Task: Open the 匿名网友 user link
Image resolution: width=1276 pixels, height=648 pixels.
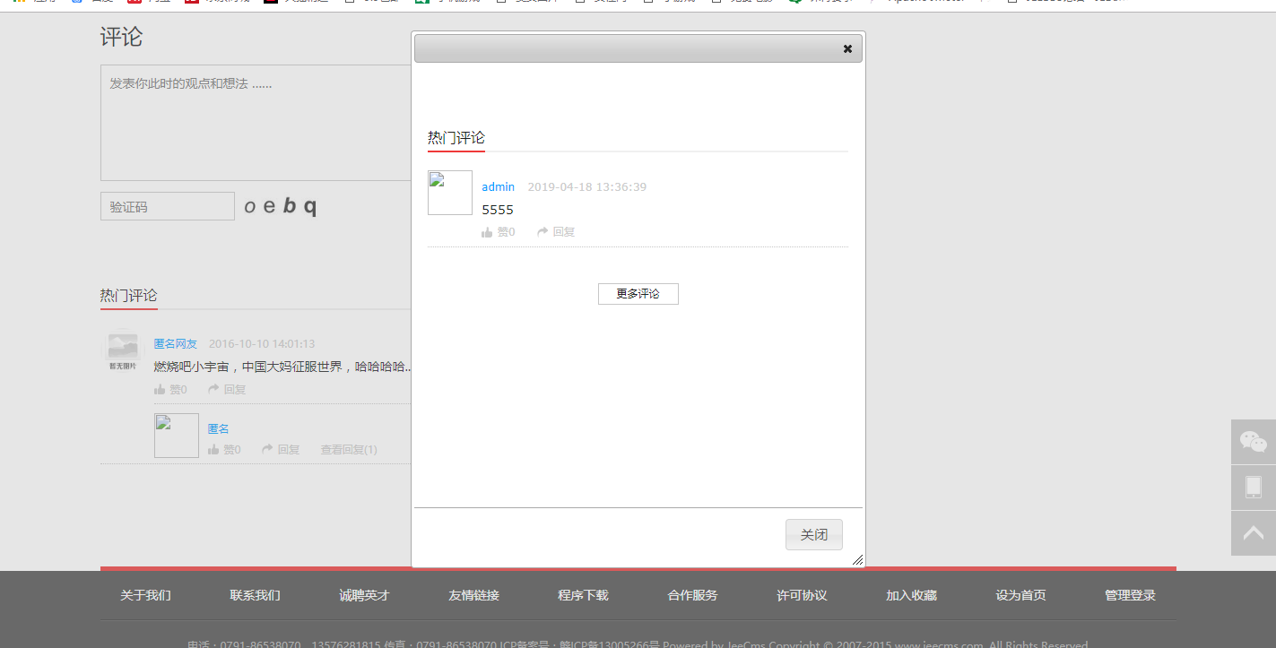Action: coord(176,343)
